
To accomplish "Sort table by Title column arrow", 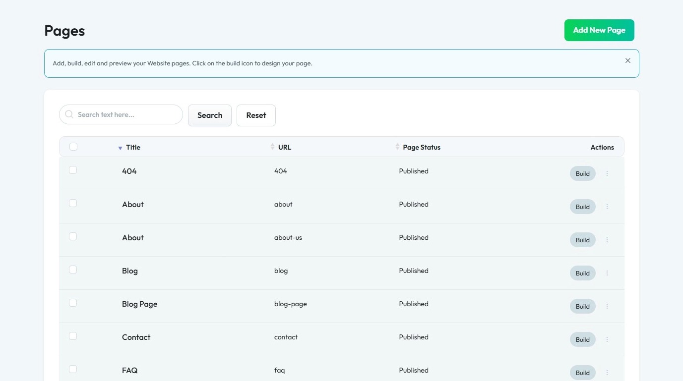I will [x=120, y=148].
